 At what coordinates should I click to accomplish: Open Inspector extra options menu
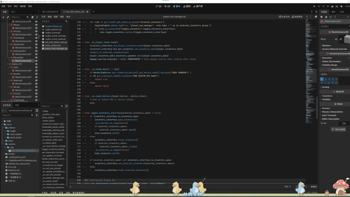coord(335,17)
